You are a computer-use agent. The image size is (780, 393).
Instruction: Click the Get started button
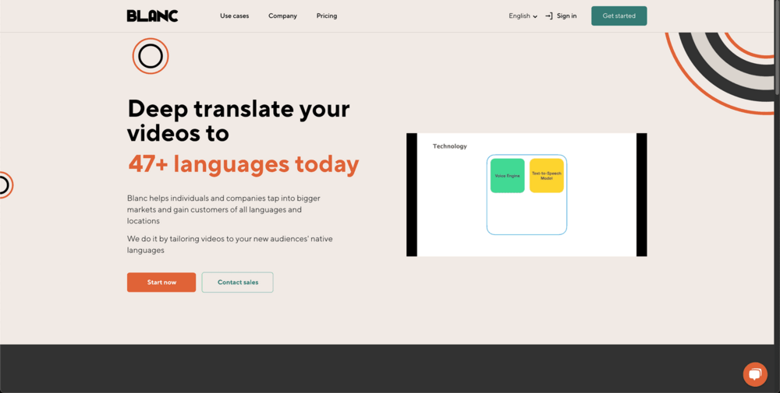[x=619, y=16]
